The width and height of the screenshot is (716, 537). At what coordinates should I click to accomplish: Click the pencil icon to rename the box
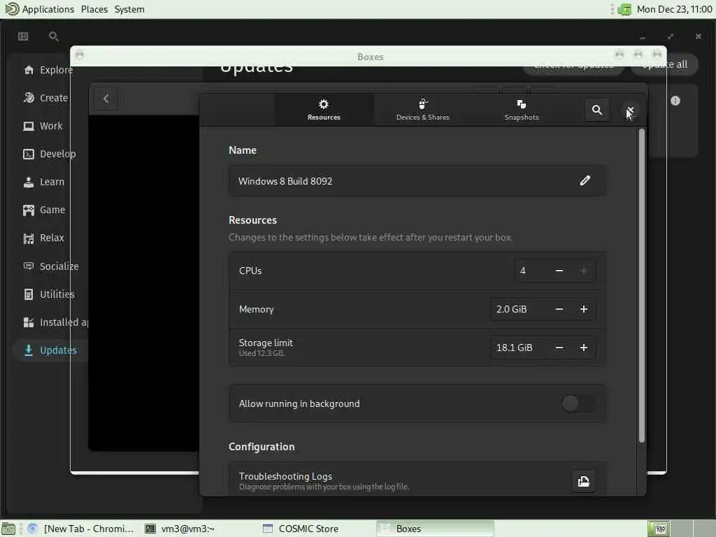(585, 181)
